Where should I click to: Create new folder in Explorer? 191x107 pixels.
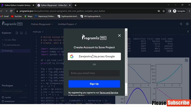pyautogui.click(x=21, y=33)
